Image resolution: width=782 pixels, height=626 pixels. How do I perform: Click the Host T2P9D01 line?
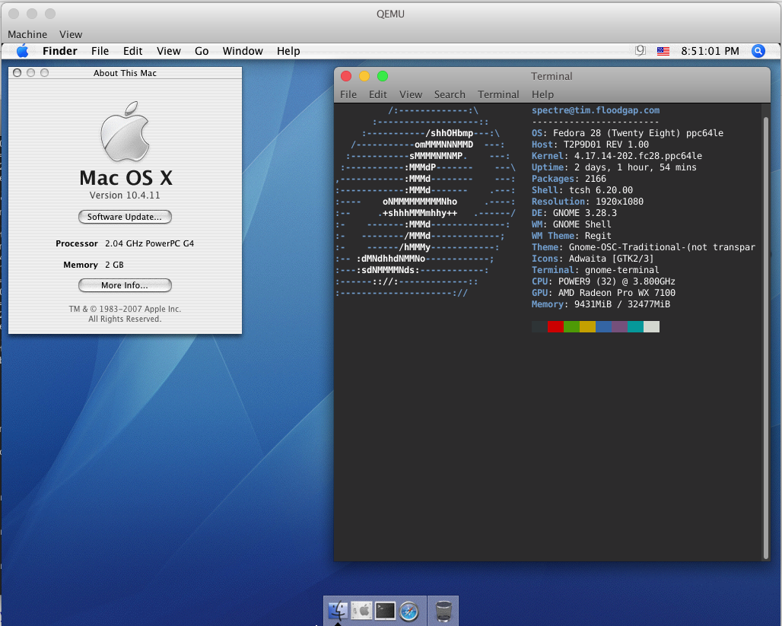click(x=590, y=145)
